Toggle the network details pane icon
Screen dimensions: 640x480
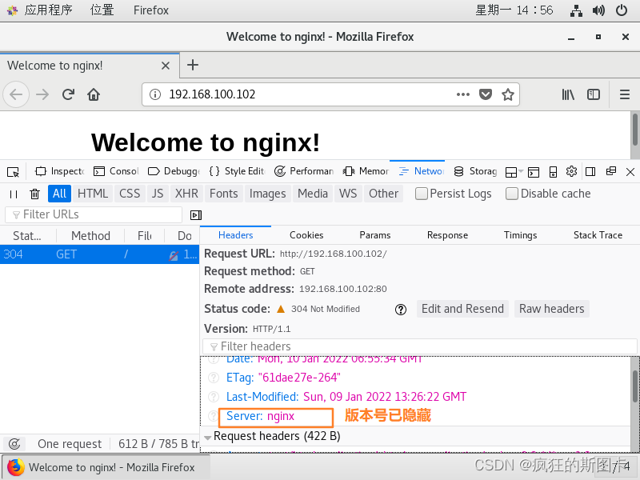[196, 215]
